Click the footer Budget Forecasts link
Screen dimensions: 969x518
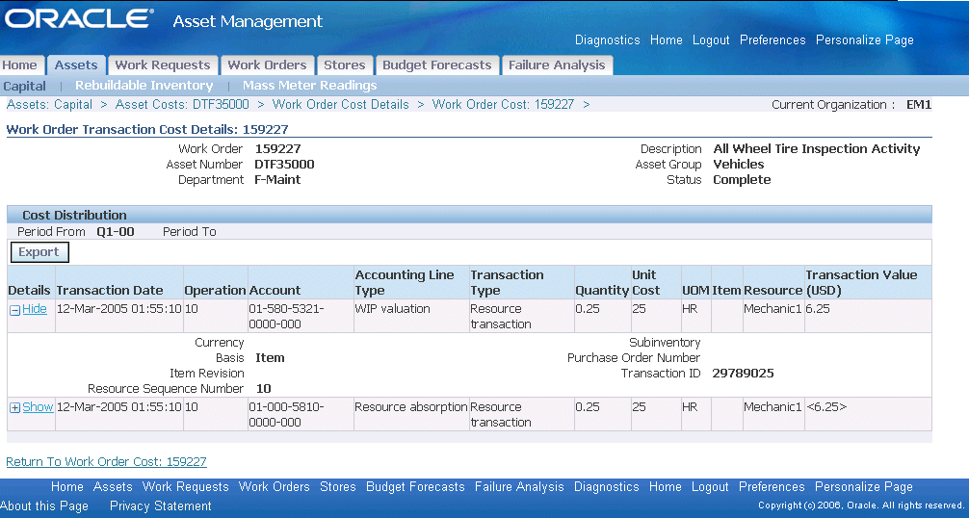click(415, 486)
